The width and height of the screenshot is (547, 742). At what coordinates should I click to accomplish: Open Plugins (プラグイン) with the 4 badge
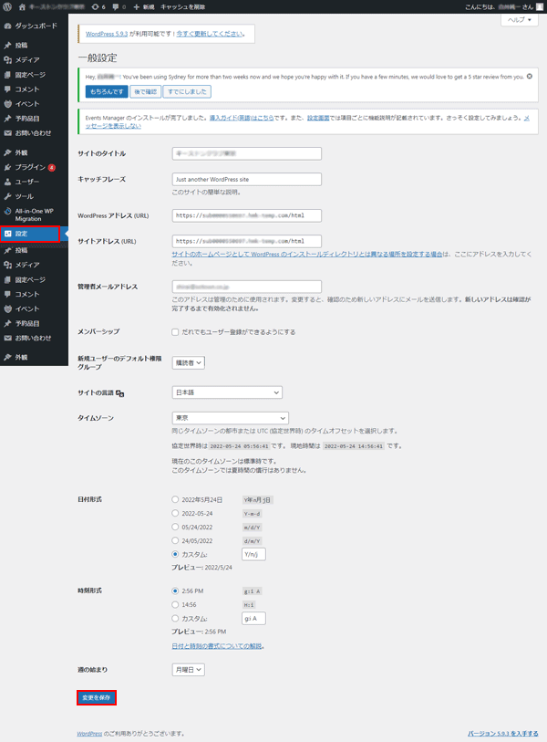tap(31, 167)
